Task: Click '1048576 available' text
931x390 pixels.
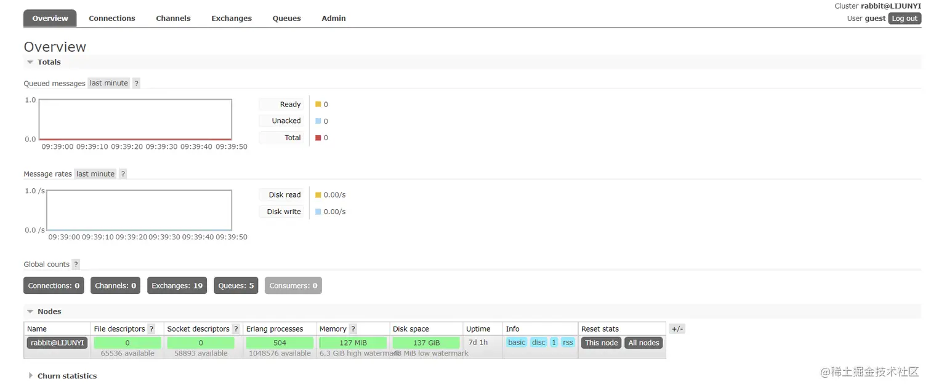Action: tap(280, 354)
